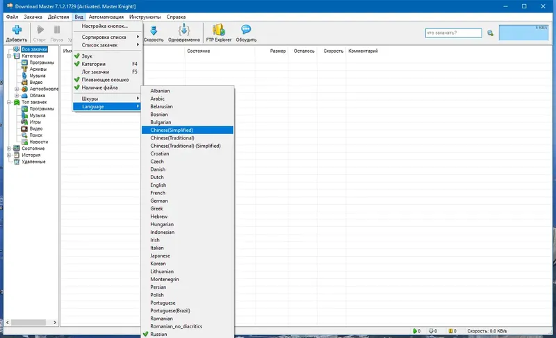This screenshot has height=338, width=556.
Task: Click the Добавить plus icon
Action: pos(17,30)
